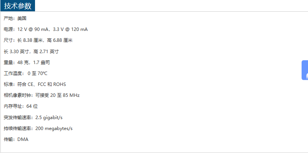Click the 高 6.88 厘米 height value

pos(60,41)
